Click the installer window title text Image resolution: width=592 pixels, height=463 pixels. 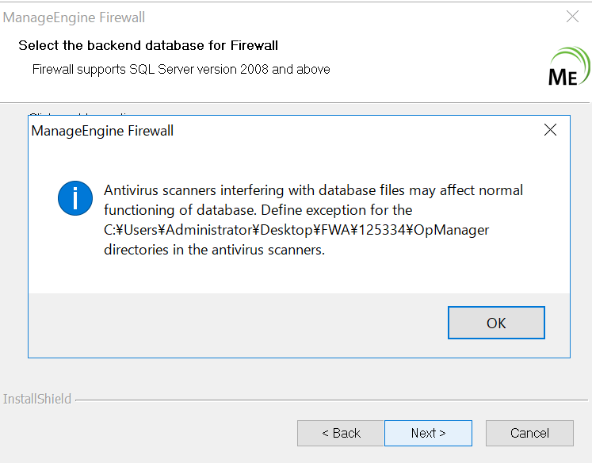(74, 17)
